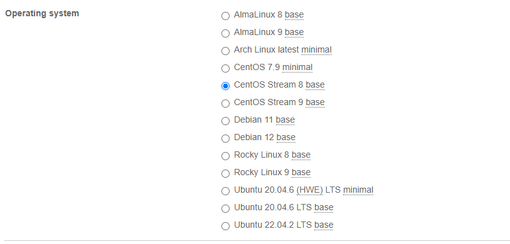
Task: Select the AlmaLinux 8 radio button
Action: pos(225,16)
